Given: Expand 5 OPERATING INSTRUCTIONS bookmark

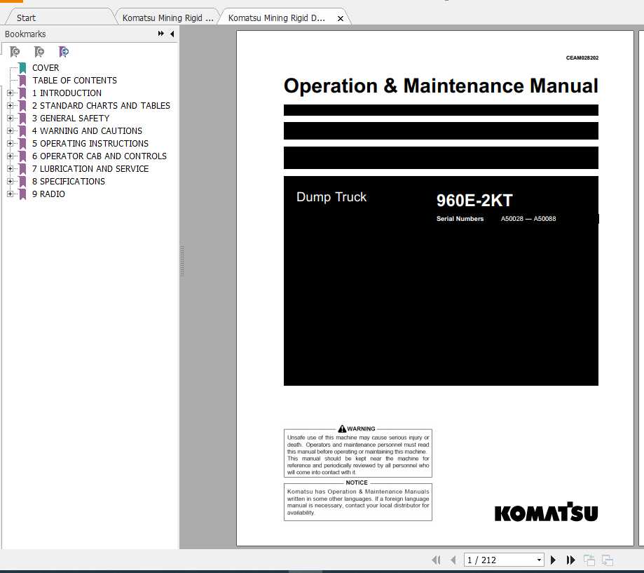Looking at the screenshot, I should (10, 144).
